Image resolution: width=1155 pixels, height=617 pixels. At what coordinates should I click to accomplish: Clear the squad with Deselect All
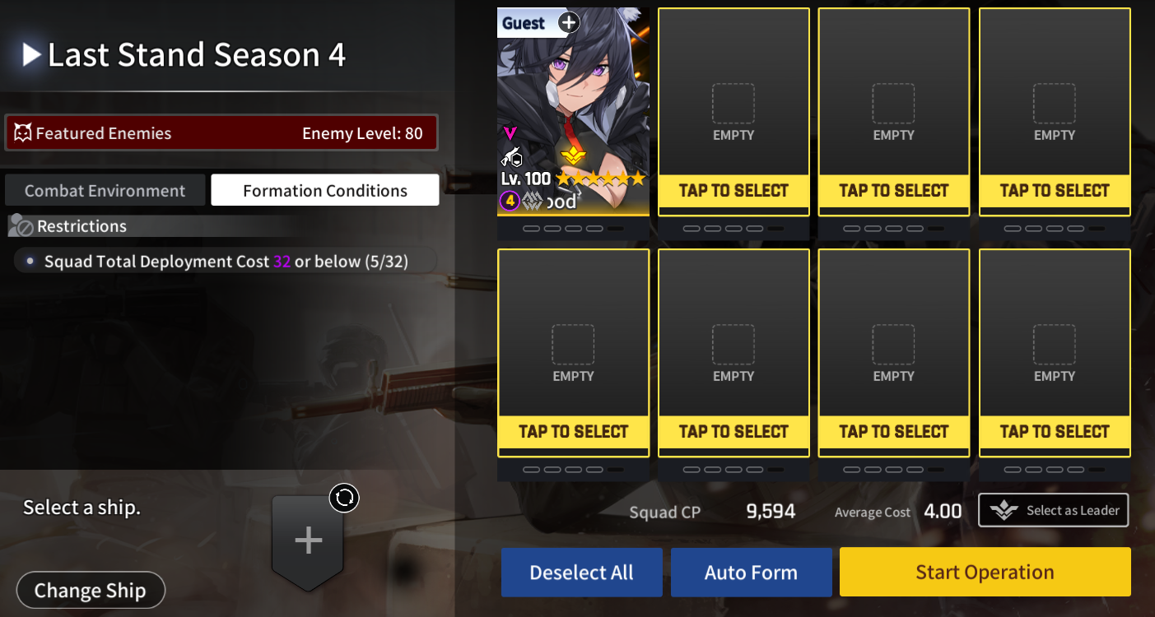click(582, 573)
